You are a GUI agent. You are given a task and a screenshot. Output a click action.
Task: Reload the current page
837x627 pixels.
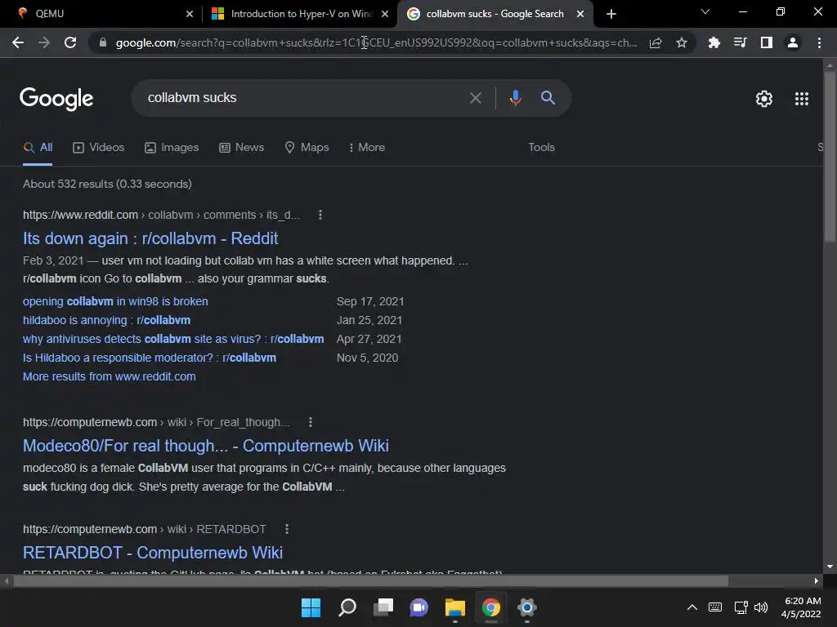[70, 42]
